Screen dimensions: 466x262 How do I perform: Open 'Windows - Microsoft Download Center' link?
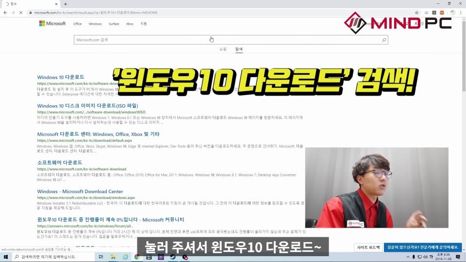[80, 191]
